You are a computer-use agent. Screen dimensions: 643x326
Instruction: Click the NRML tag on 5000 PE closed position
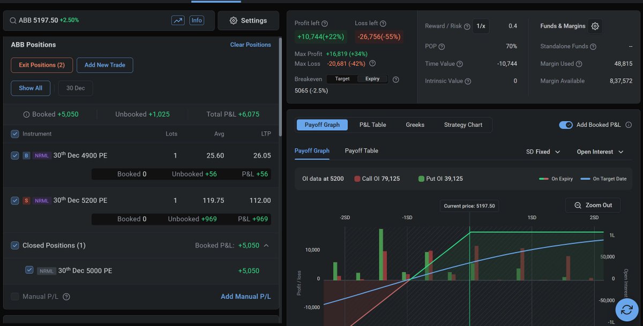pos(46,271)
